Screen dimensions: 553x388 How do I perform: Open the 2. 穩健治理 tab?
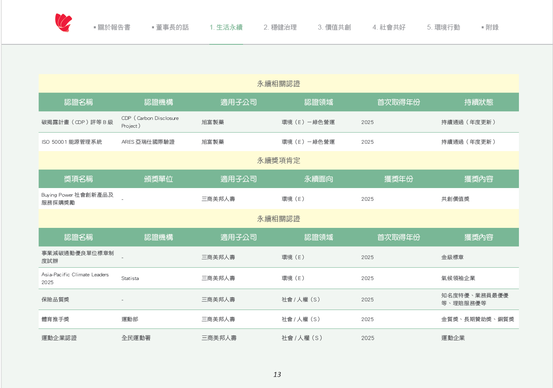(280, 28)
